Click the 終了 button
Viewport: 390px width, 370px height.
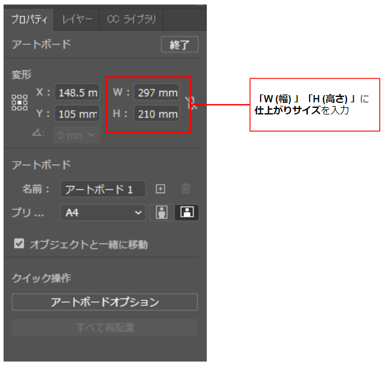180,45
